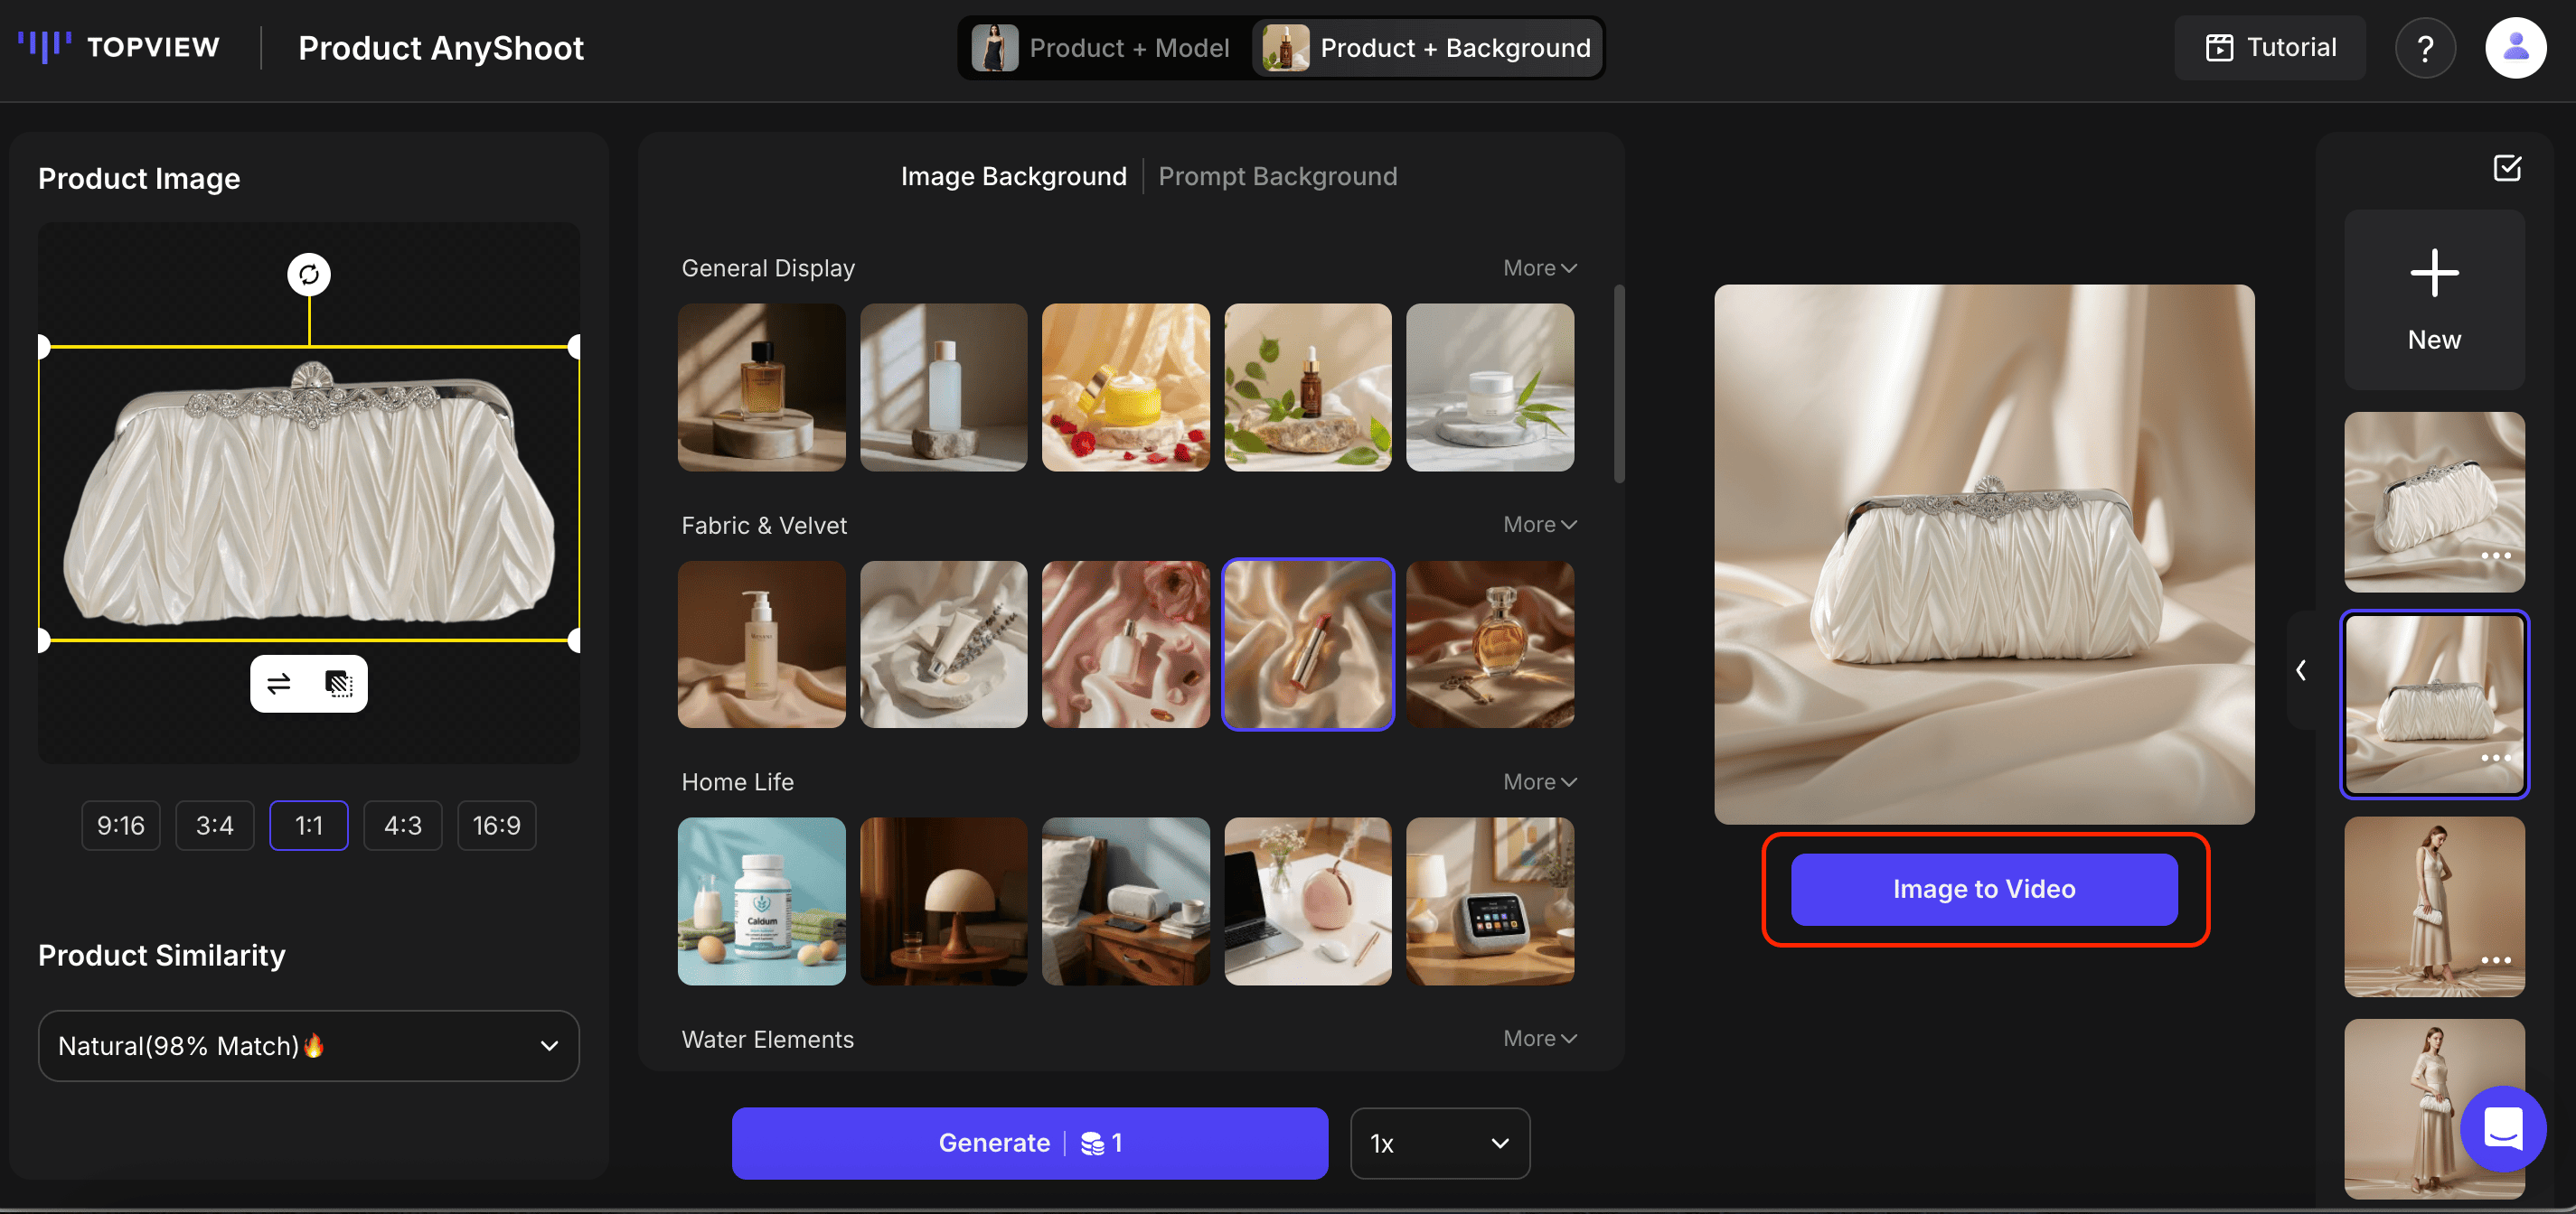
Task: Select the 1:1 aspect ratio option
Action: point(308,825)
